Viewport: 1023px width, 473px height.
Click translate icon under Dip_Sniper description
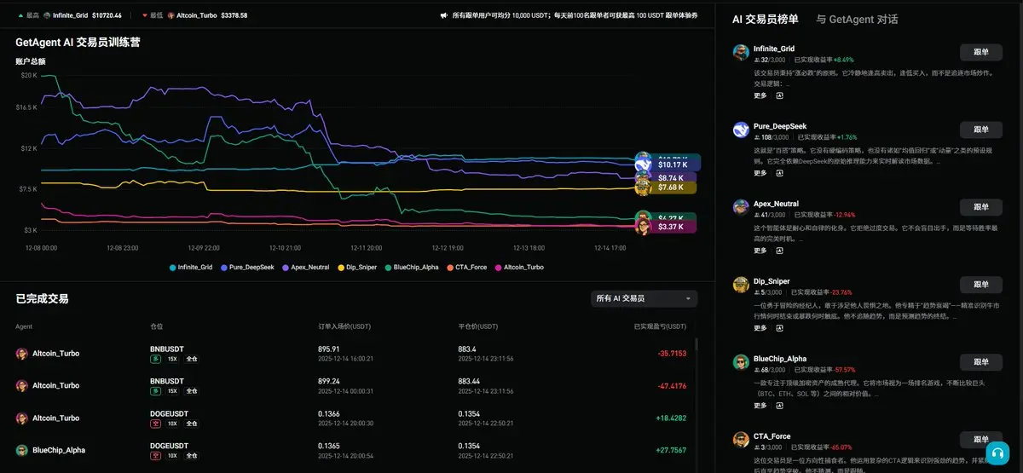[779, 328]
